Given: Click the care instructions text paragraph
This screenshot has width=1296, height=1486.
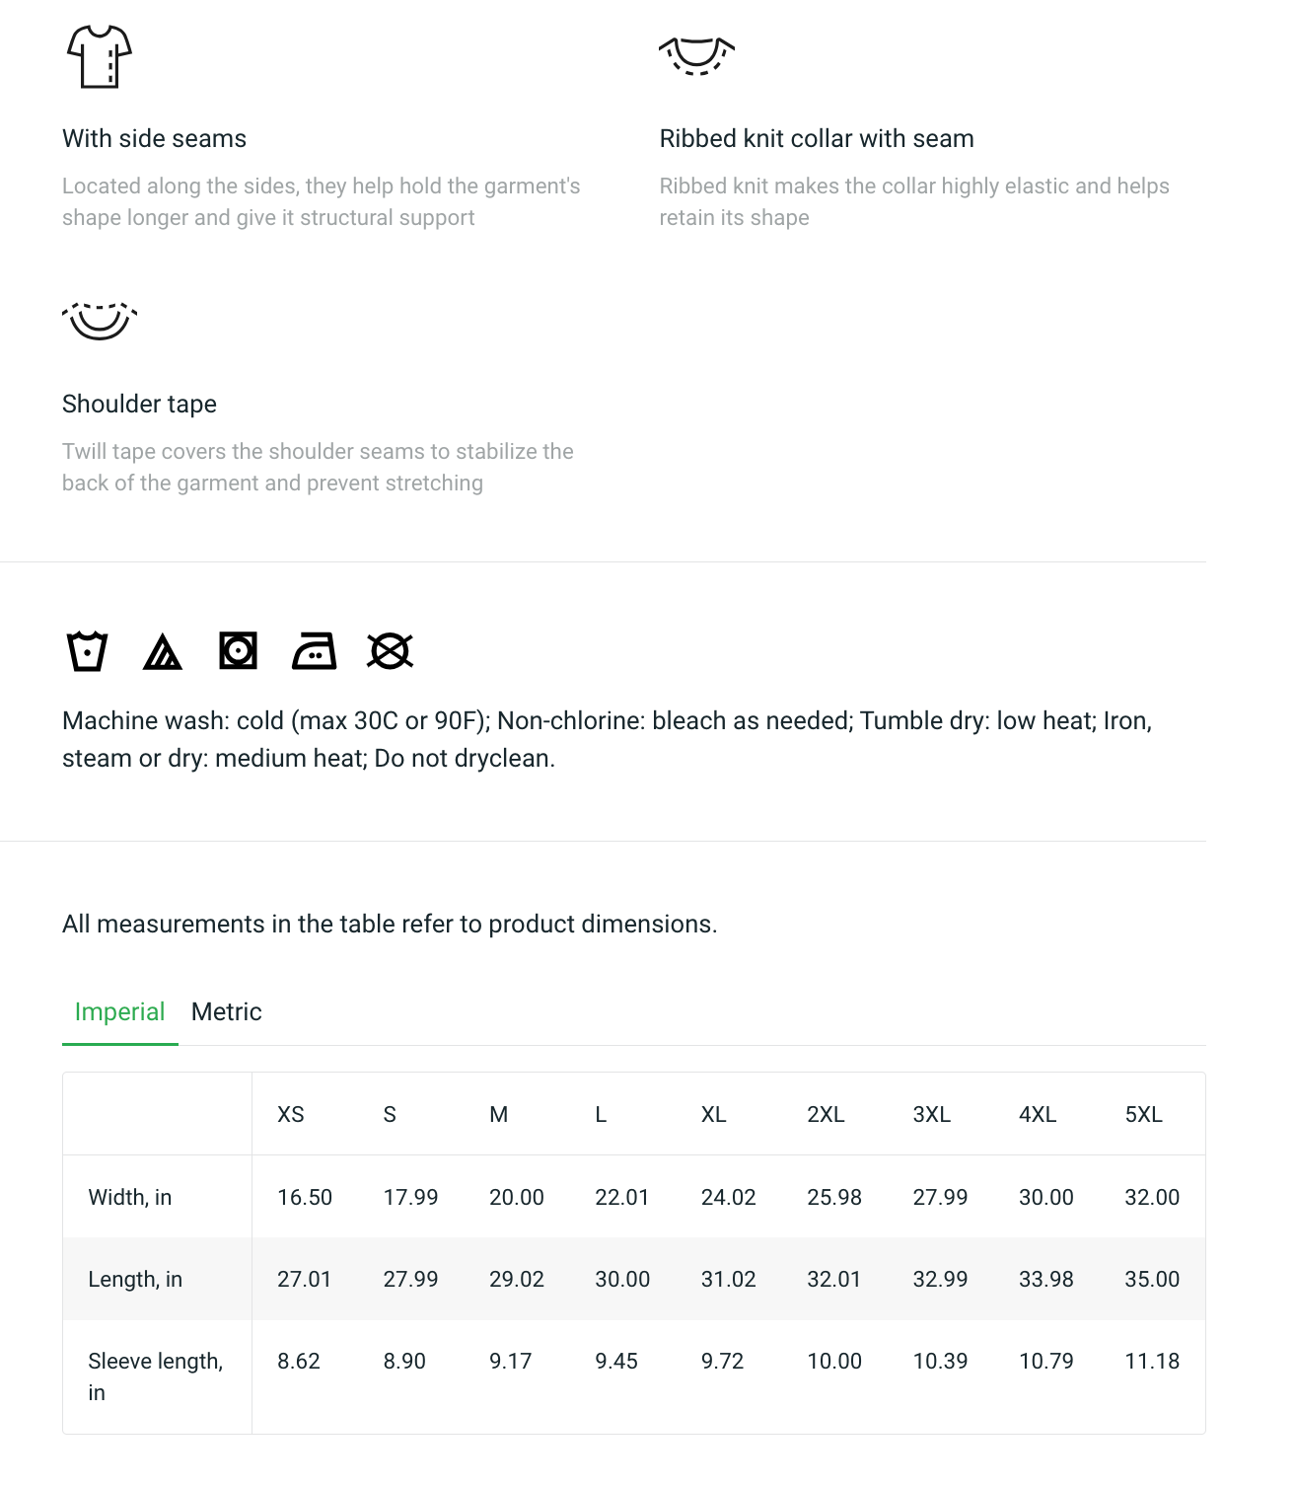Looking at the screenshot, I should point(607,739).
